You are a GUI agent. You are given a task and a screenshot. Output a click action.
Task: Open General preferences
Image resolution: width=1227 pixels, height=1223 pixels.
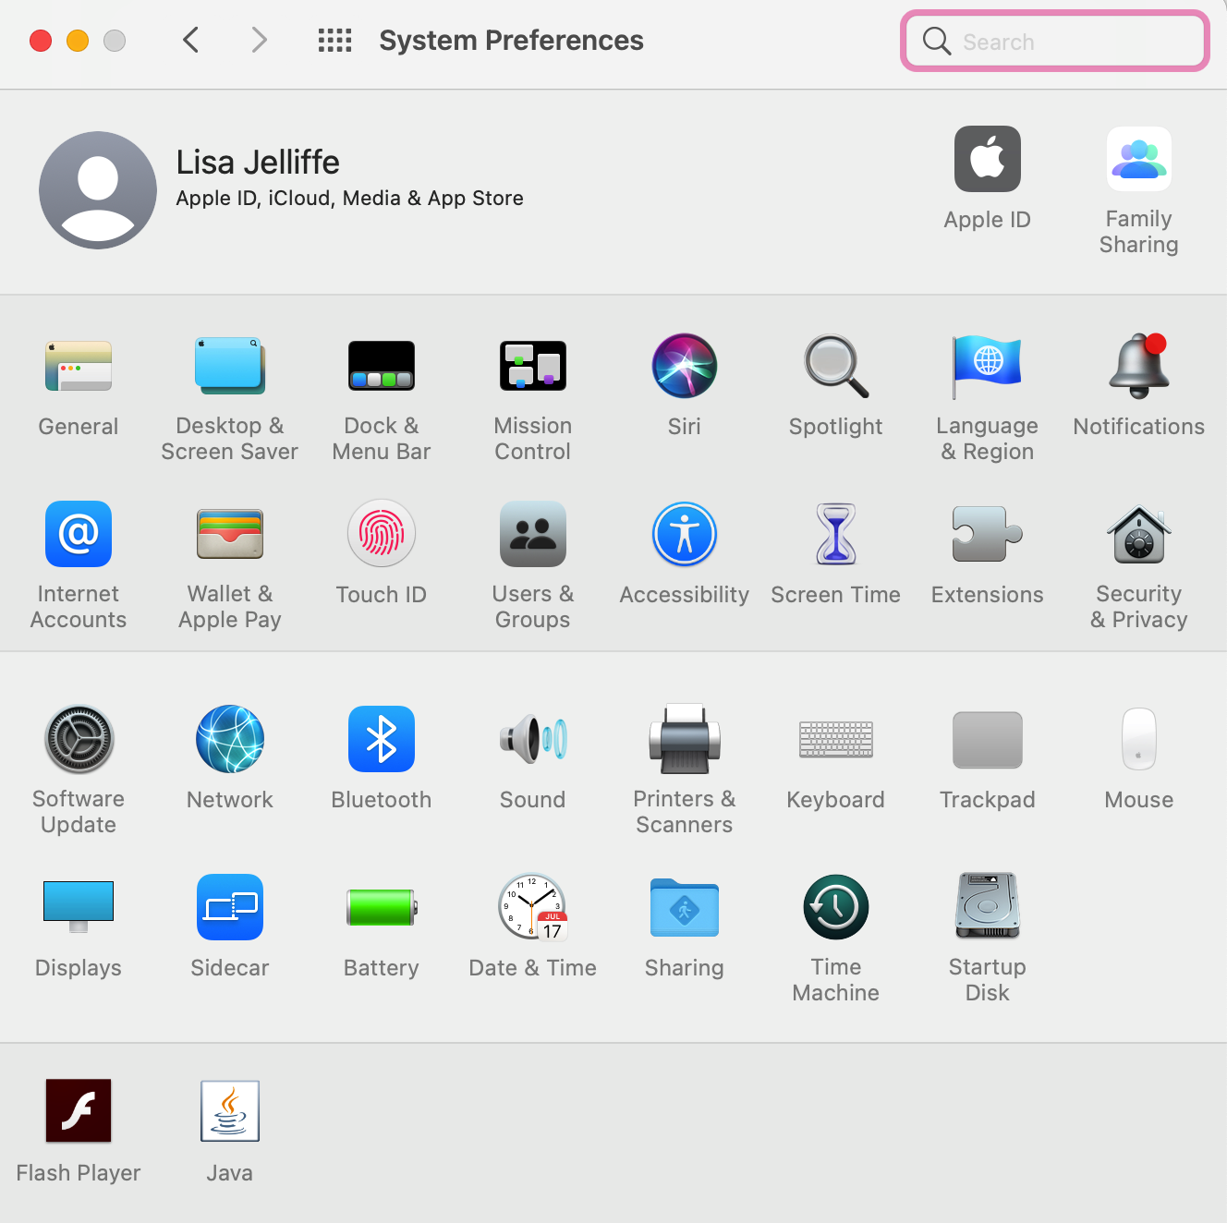(x=79, y=366)
